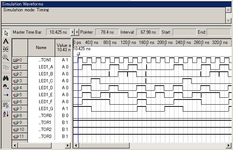Select the LED1_A signal row
Image resolution: width=233 pixels, height=150 pixels.
(x=46, y=67)
